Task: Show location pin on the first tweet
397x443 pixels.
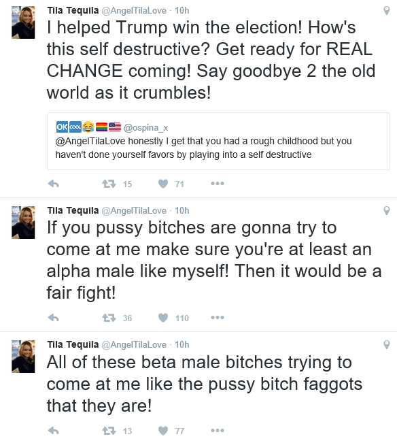Action: tap(387, 11)
